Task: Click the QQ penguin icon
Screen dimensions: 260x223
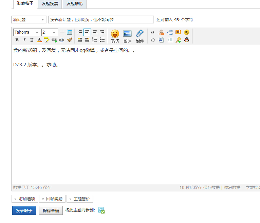Action: (187, 40)
